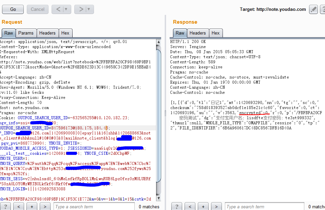Focus the response search term field
Image resolution: width=325 pixels, height=210 pixels.
click(265, 207)
